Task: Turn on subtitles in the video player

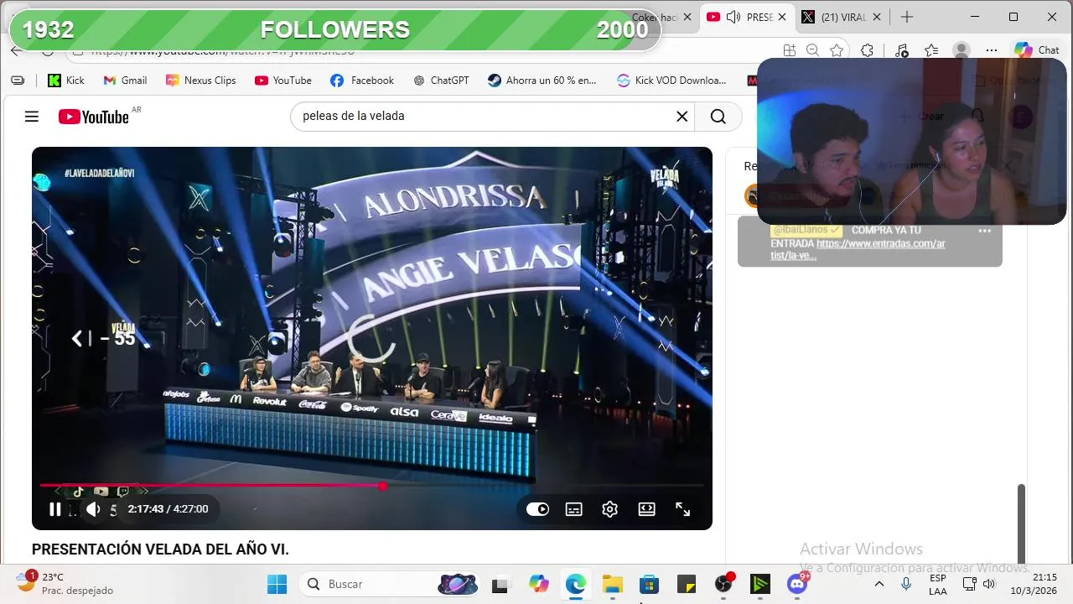Action: tap(574, 509)
